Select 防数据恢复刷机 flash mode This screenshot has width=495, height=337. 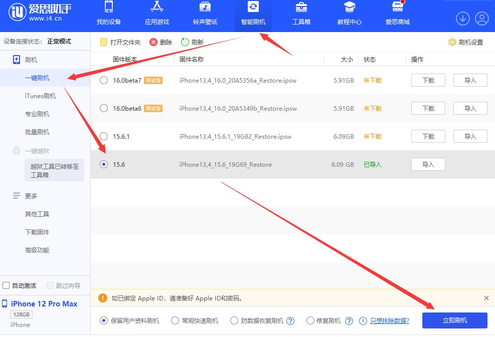coord(234,320)
